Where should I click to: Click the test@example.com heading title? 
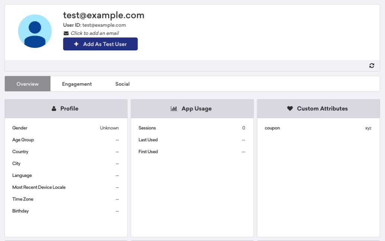coord(104,15)
